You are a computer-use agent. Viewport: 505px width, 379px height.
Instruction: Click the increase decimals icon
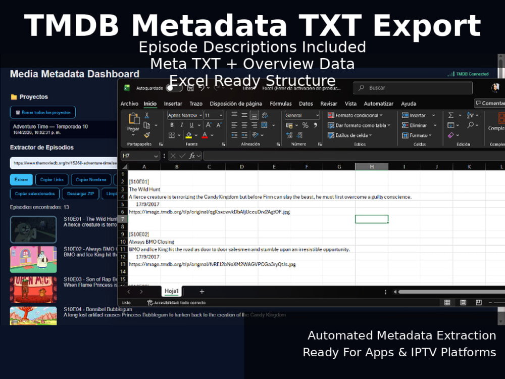(289, 135)
